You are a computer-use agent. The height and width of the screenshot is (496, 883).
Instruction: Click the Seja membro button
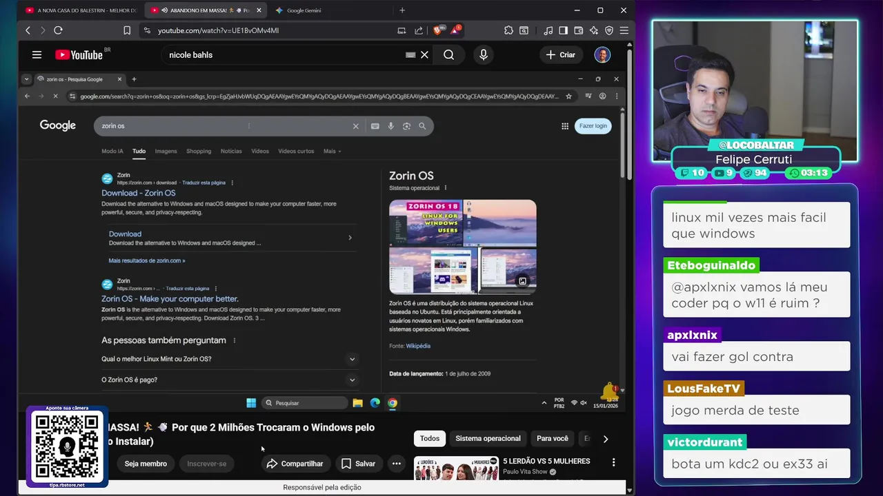tap(146, 464)
